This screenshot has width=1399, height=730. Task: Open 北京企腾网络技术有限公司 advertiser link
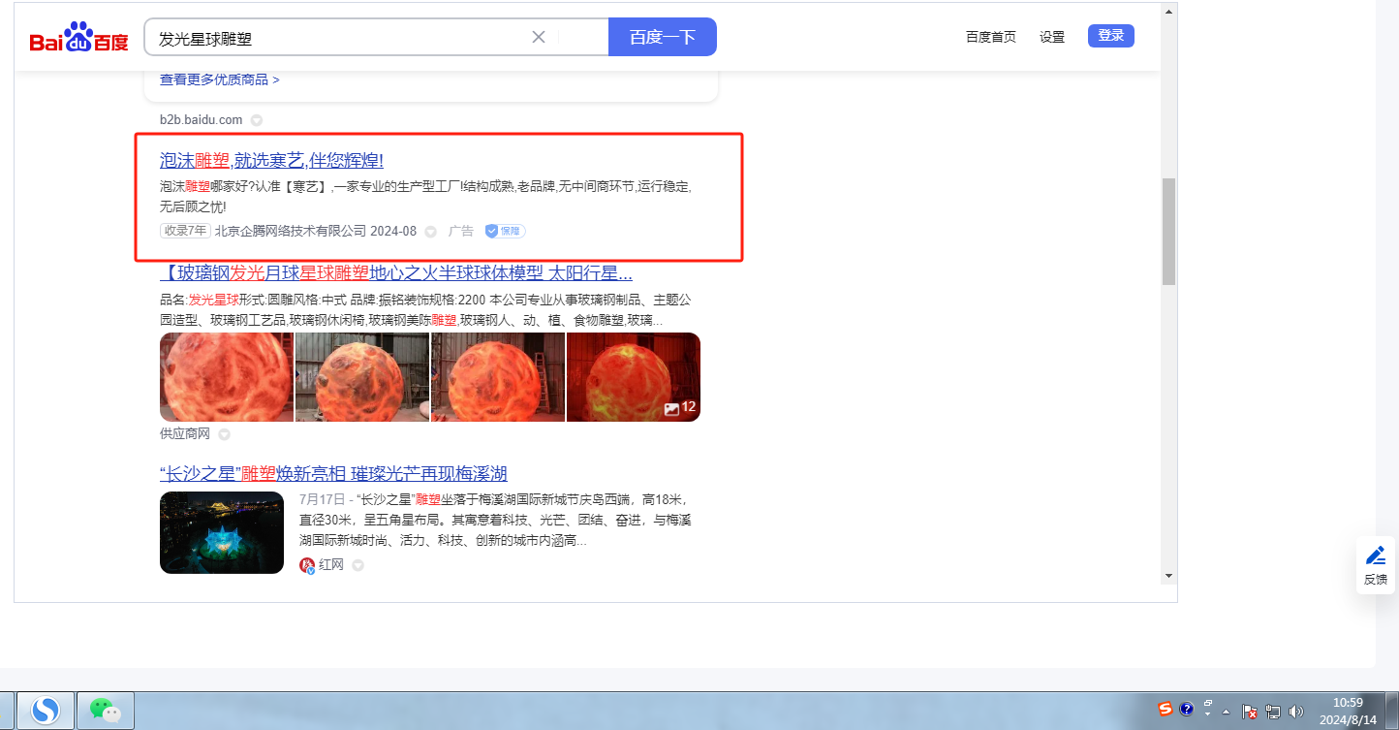(x=291, y=231)
